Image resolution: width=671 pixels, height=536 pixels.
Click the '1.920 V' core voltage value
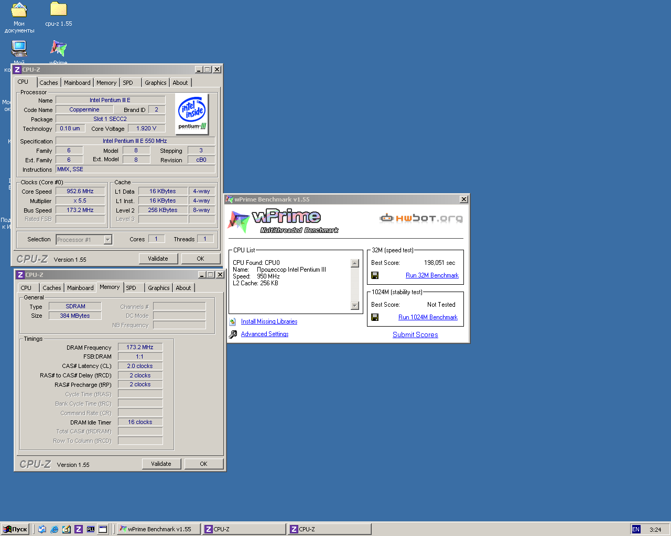tap(146, 128)
